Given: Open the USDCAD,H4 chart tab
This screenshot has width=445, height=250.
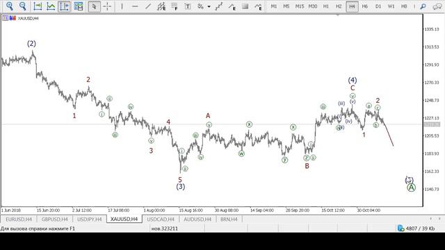Looking at the screenshot, I should tap(161, 219).
